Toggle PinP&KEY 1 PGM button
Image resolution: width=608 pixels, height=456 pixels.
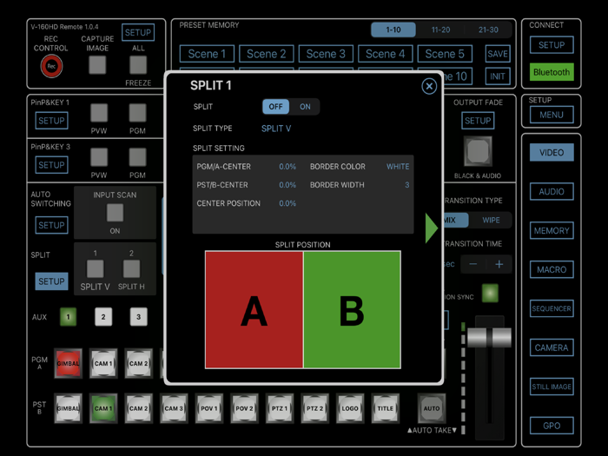(137, 113)
